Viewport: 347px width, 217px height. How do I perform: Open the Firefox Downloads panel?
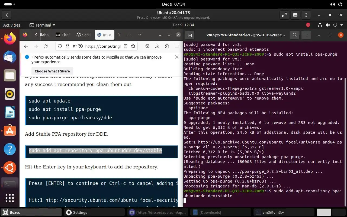pos(157,46)
